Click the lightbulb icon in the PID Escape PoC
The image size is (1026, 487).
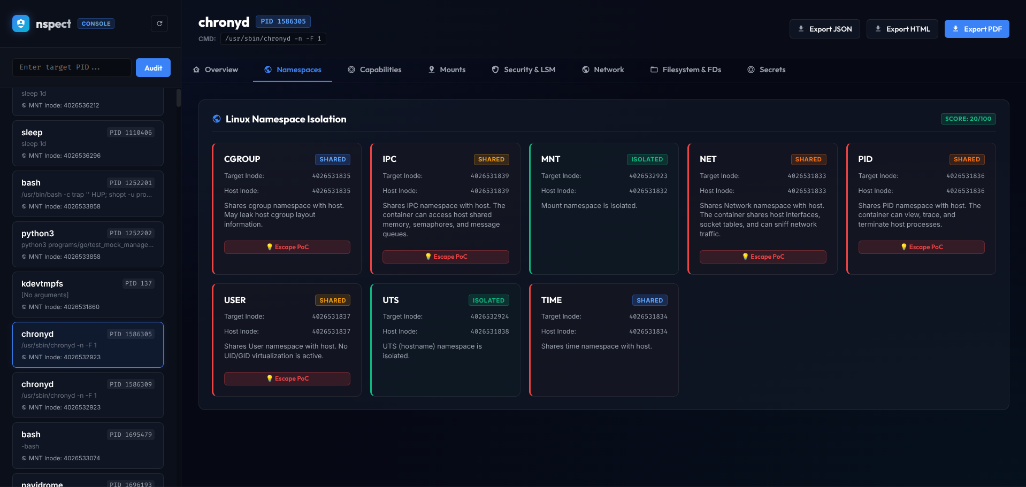(x=904, y=247)
